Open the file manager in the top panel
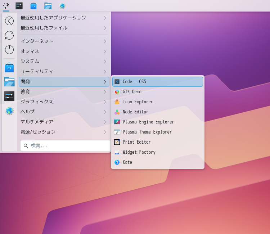 pyautogui.click(x=48, y=6)
